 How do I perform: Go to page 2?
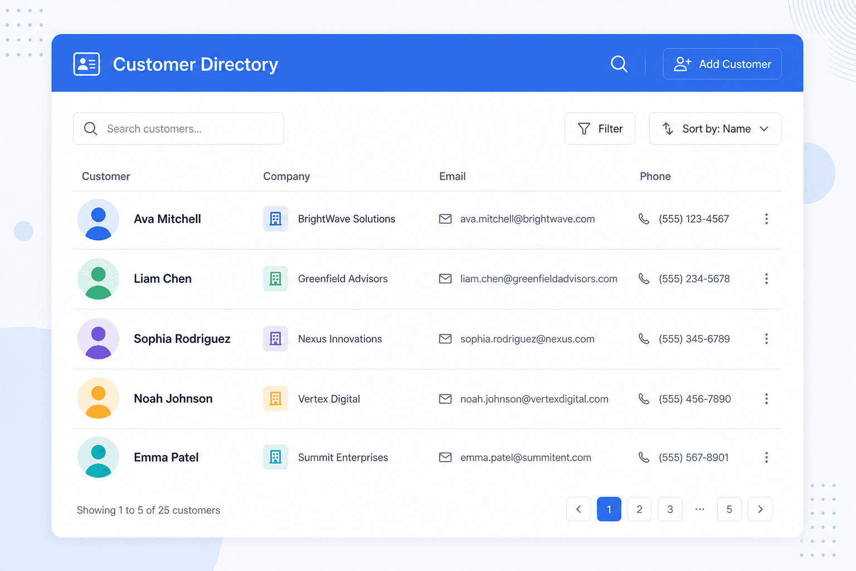tap(639, 509)
